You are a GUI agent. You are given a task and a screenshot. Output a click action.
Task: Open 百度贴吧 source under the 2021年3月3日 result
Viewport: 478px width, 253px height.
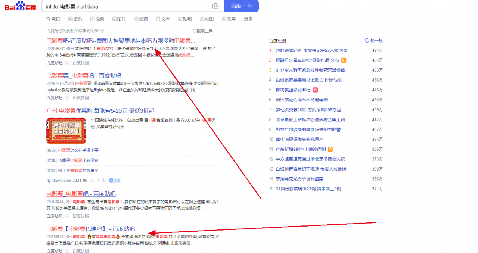(54, 251)
